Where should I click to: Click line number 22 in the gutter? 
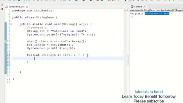point(8,82)
